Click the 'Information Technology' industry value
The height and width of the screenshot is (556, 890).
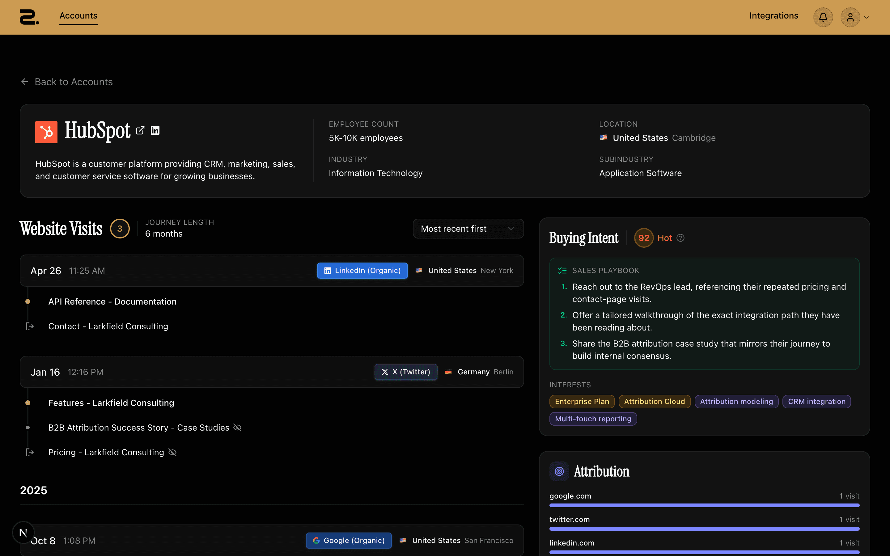(375, 173)
